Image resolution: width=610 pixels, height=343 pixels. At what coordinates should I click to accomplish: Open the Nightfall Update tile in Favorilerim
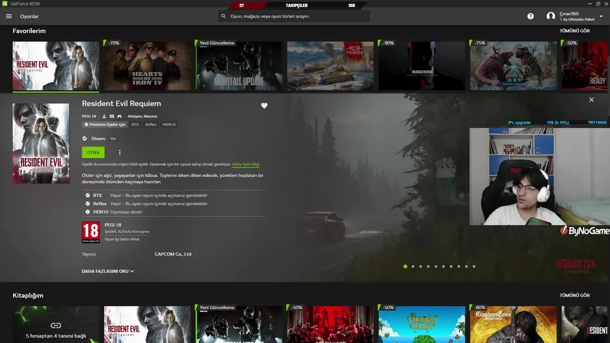pyautogui.click(x=239, y=66)
